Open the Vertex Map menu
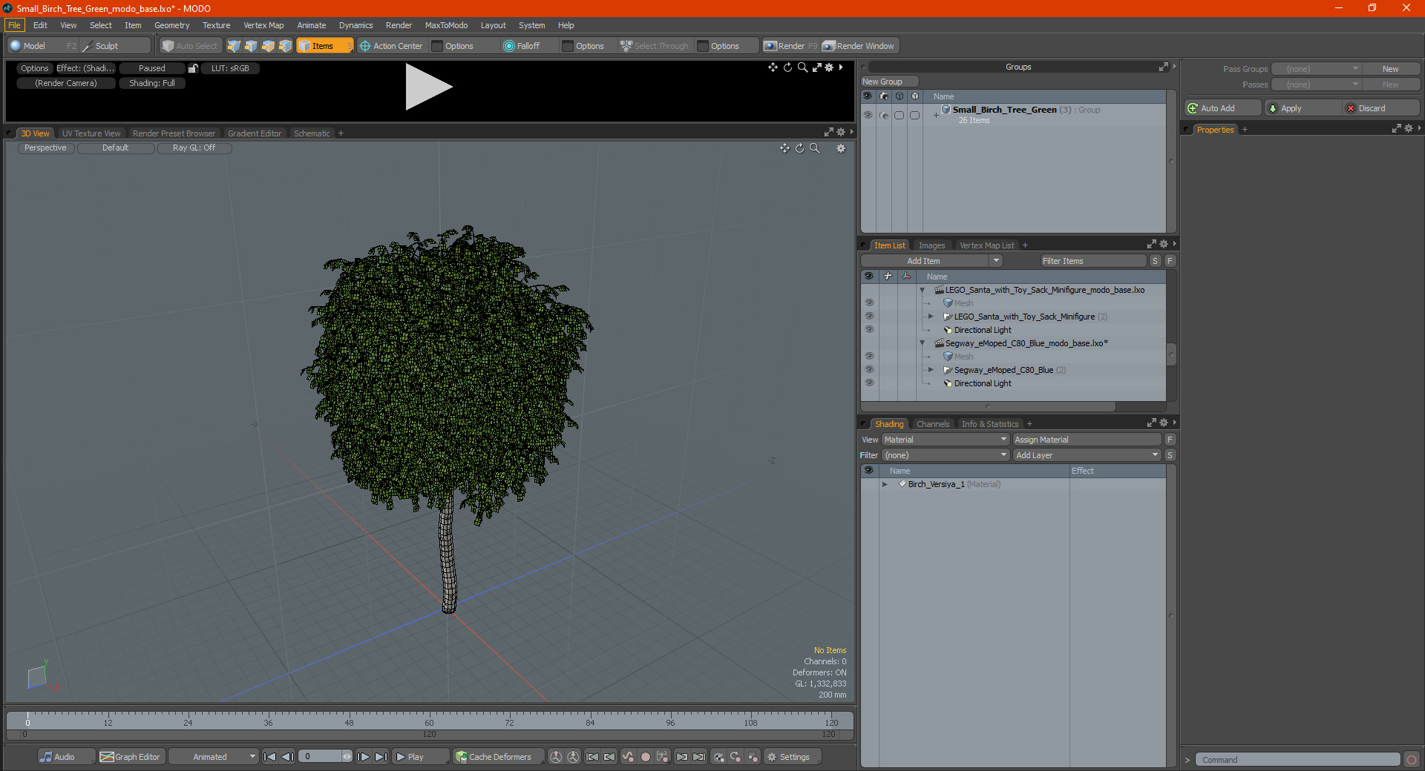Viewport: 1425px width, 771px height. pos(263,25)
